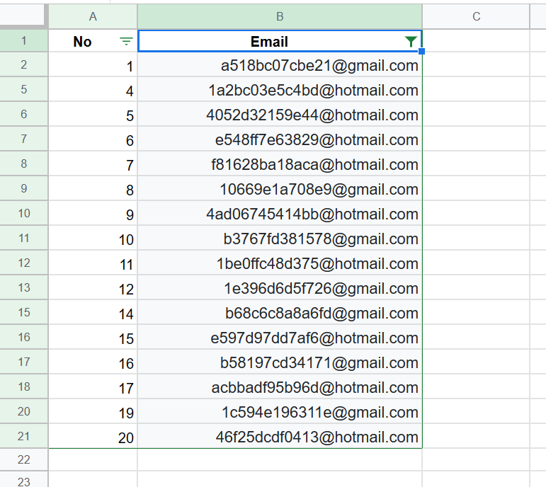Image resolution: width=546 pixels, height=487 pixels.
Task: Select row header 11
Action: 23,238
